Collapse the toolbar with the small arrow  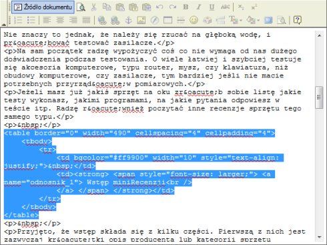4,25
